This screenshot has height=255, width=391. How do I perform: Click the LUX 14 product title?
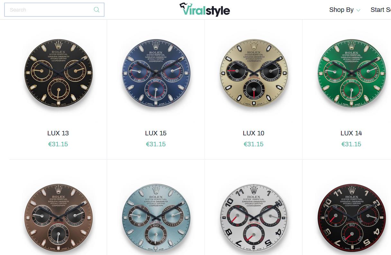coord(351,133)
